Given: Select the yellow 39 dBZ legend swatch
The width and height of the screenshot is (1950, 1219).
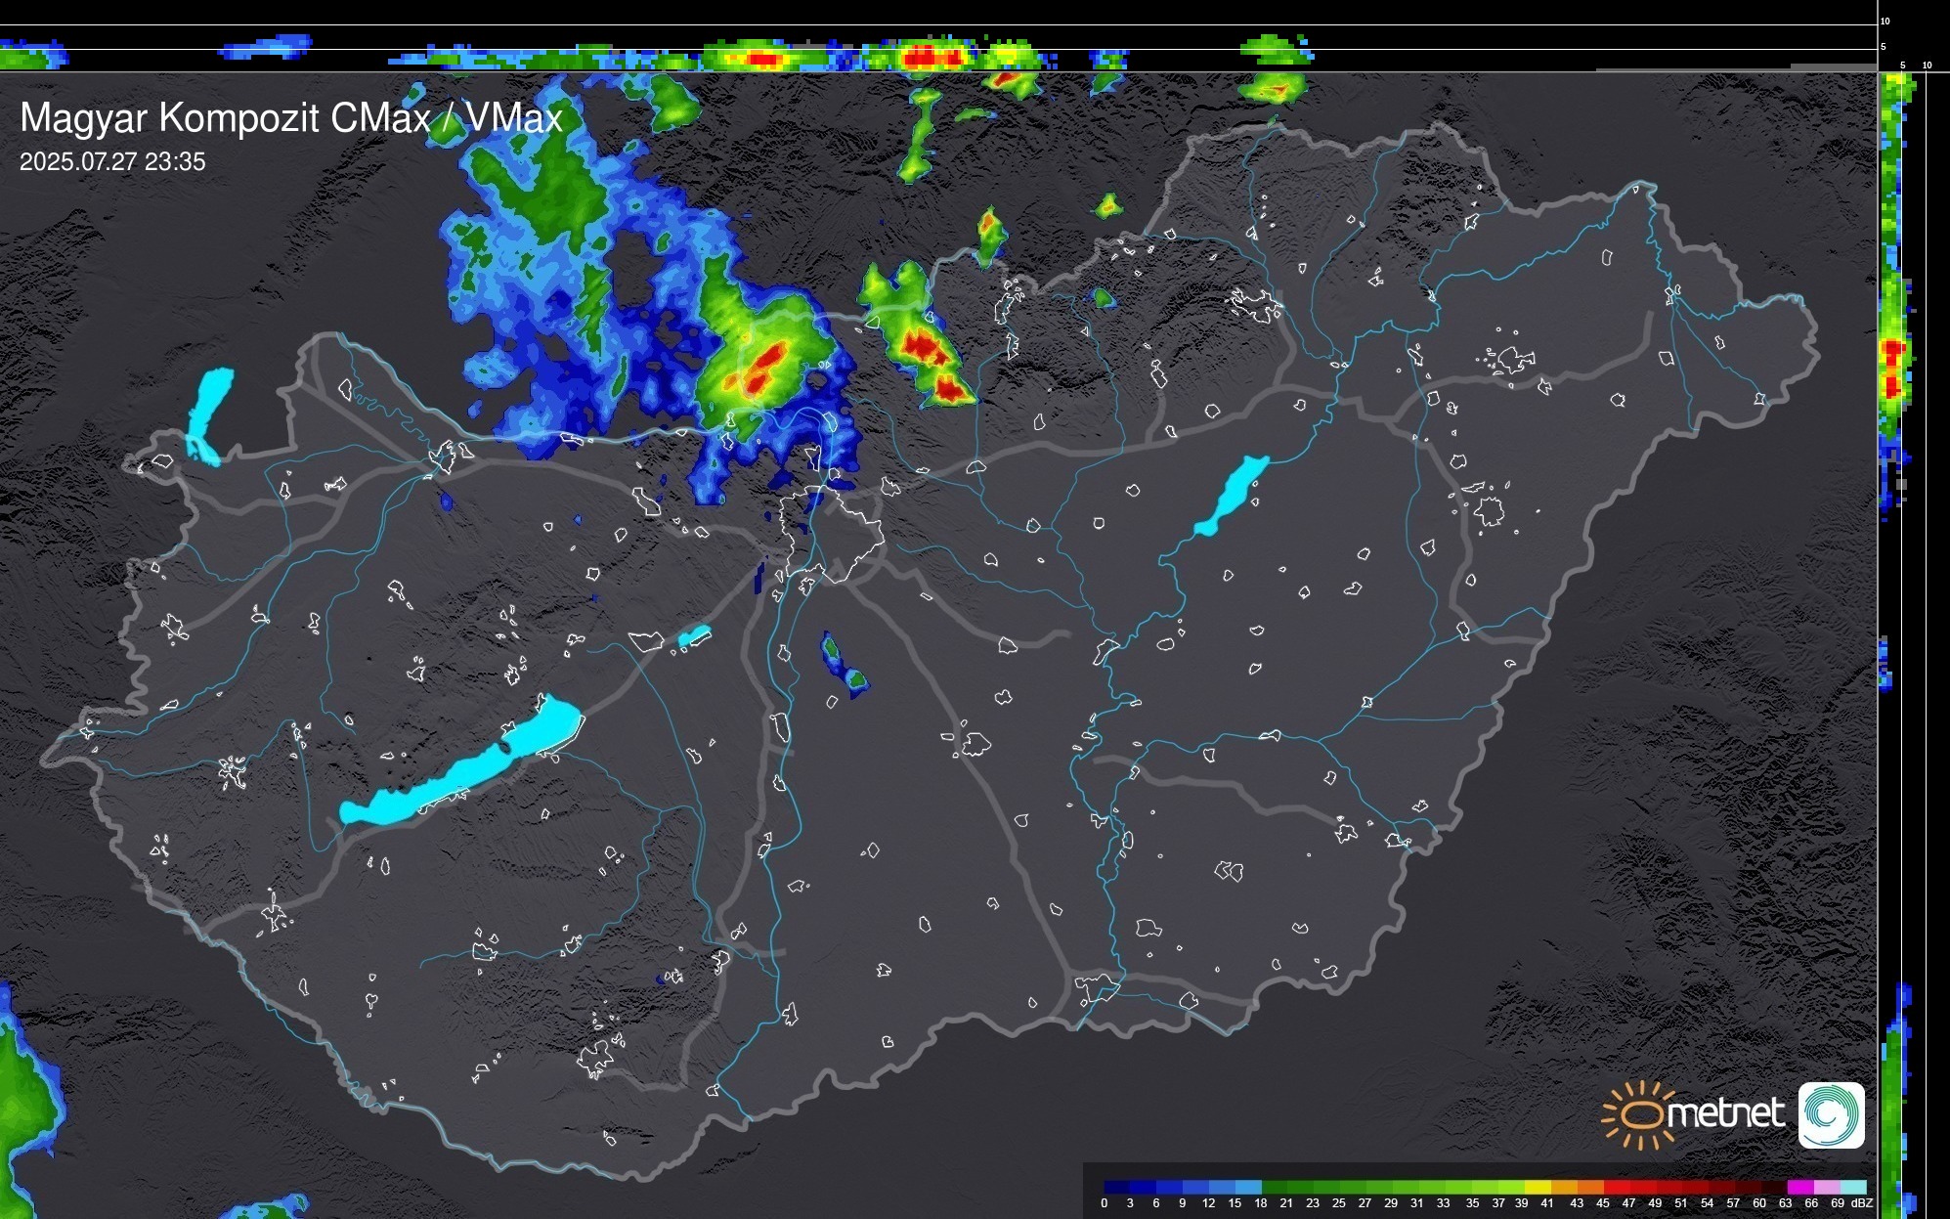Looking at the screenshot, I should point(1538,1187).
